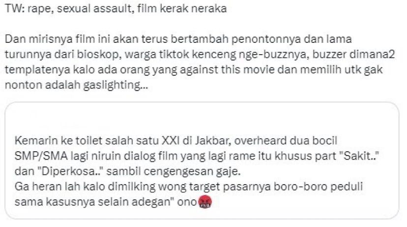Click the word "templatenya" in main tweet
The height and width of the screenshot is (227, 407).
point(35,70)
